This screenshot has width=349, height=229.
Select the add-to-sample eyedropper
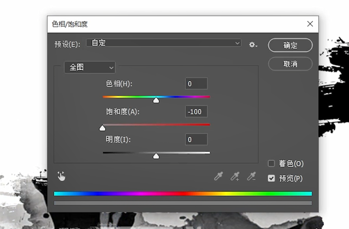[235, 176]
